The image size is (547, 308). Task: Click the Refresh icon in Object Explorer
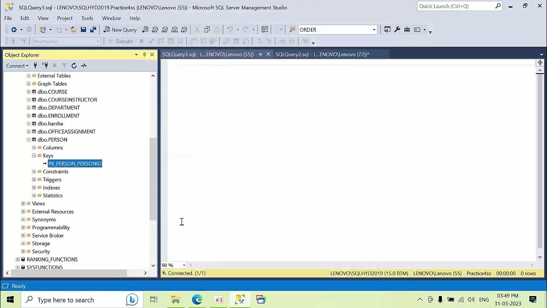tap(74, 65)
